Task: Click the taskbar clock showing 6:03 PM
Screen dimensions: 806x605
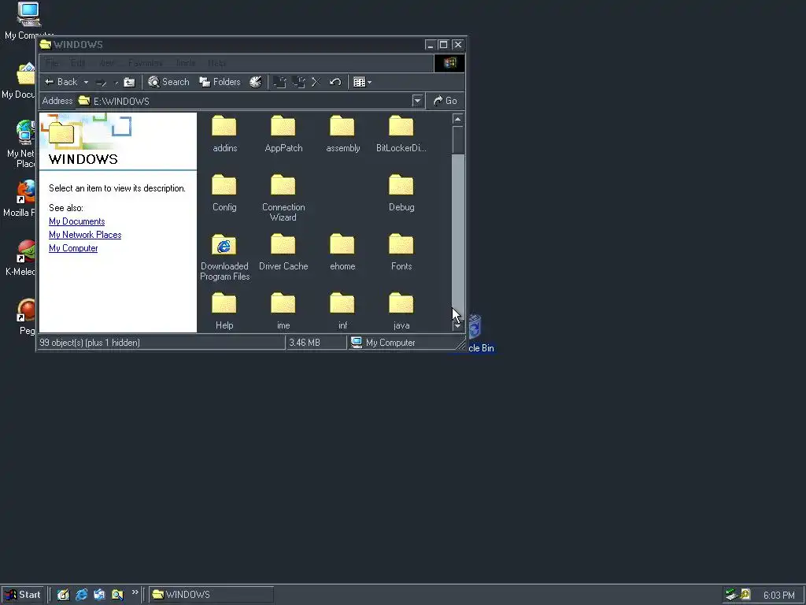Action: pyautogui.click(x=778, y=596)
